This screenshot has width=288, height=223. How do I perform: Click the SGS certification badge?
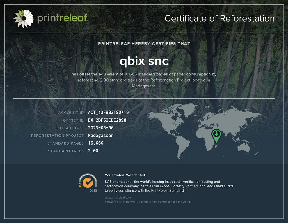[88, 183]
